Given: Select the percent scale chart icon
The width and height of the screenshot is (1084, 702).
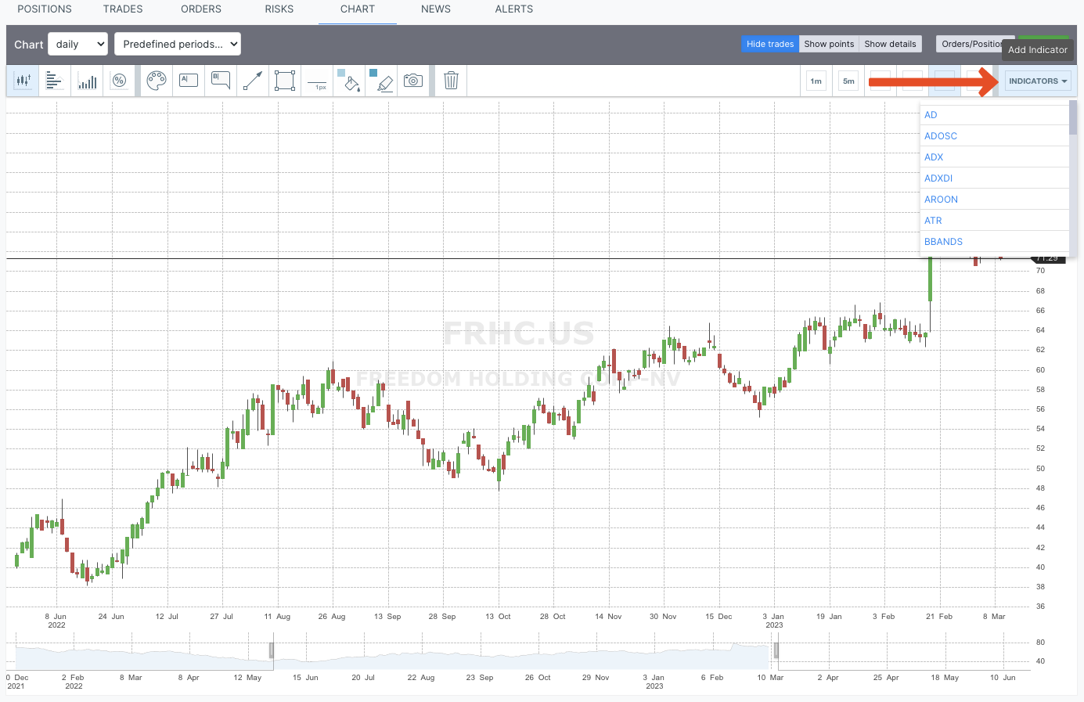Looking at the screenshot, I should tap(119, 81).
